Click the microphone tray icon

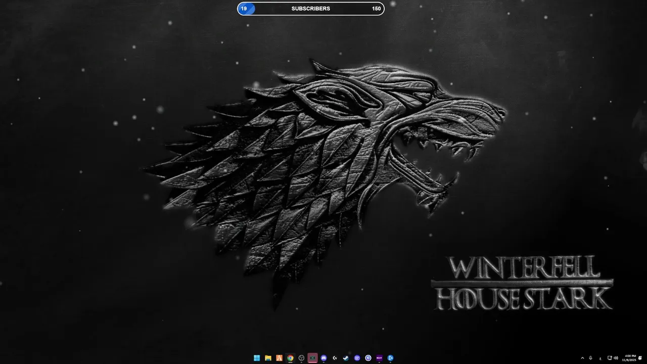590,358
